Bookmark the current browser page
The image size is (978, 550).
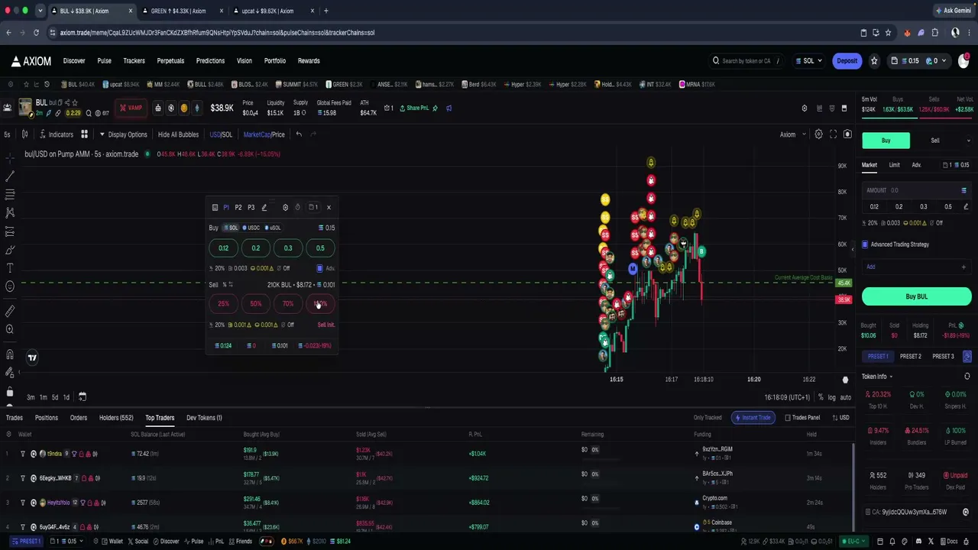click(888, 33)
